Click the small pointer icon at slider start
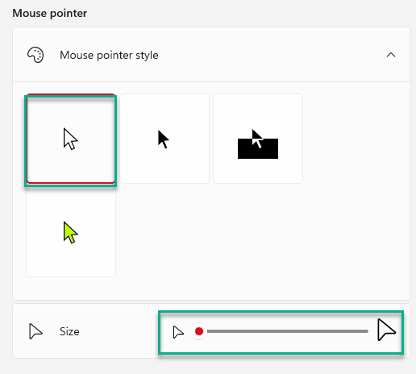 click(x=178, y=332)
